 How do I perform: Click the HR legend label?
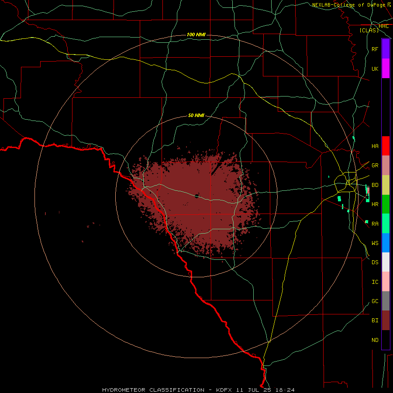[375, 204]
